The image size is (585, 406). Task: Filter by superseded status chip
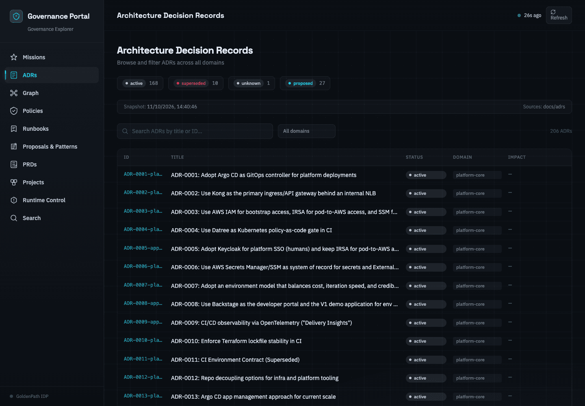pos(196,83)
